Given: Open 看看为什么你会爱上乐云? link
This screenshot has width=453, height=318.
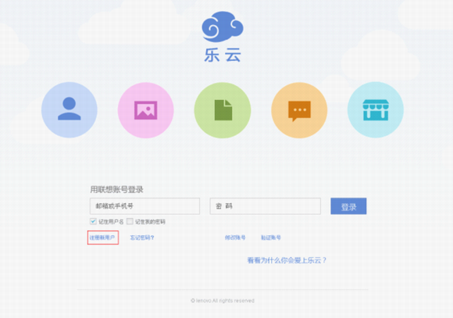Looking at the screenshot, I should [287, 260].
